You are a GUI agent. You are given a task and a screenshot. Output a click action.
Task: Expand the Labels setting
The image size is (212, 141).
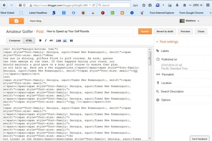[x=164, y=51]
